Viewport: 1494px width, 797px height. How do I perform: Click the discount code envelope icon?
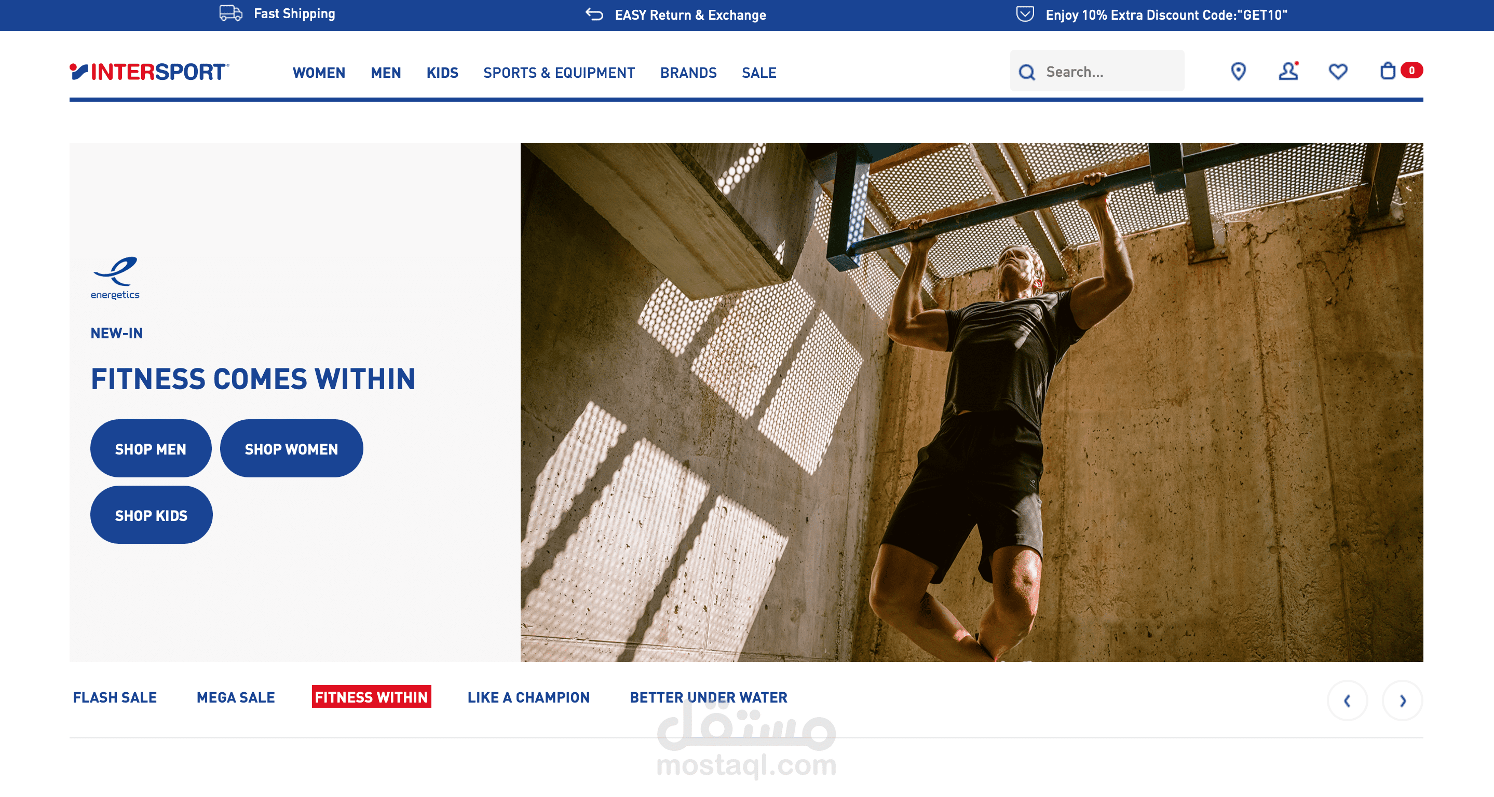(1025, 14)
